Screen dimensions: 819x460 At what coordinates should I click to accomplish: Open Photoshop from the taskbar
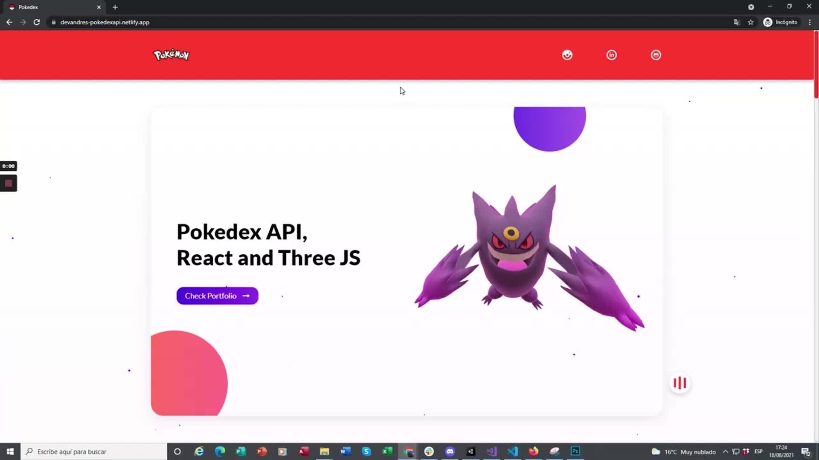pyautogui.click(x=575, y=451)
